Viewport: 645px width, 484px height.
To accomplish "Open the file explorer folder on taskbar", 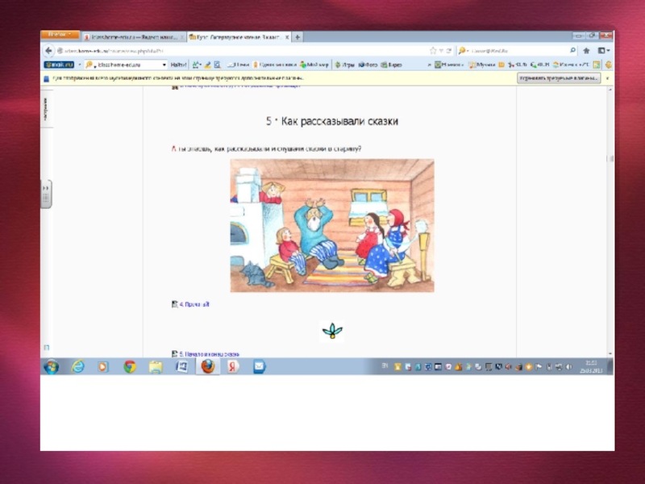I will 155,367.
